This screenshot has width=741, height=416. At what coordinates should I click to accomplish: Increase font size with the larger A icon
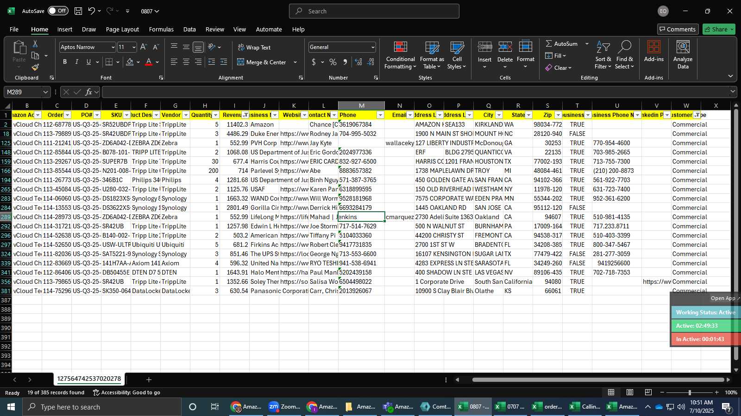tap(144, 47)
